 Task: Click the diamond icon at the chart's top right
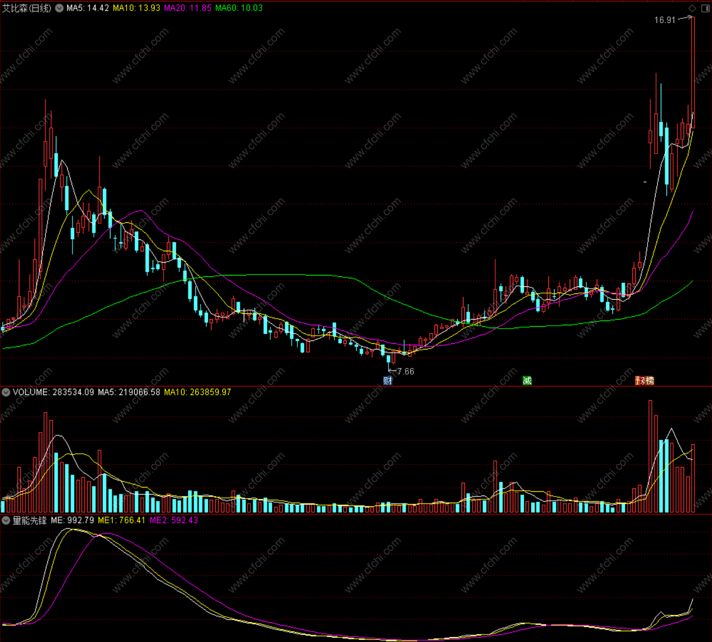tap(693, 8)
